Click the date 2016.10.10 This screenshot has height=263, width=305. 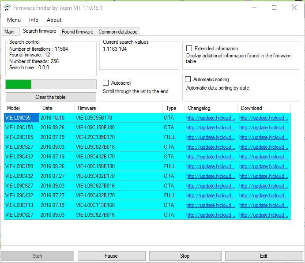click(53, 118)
